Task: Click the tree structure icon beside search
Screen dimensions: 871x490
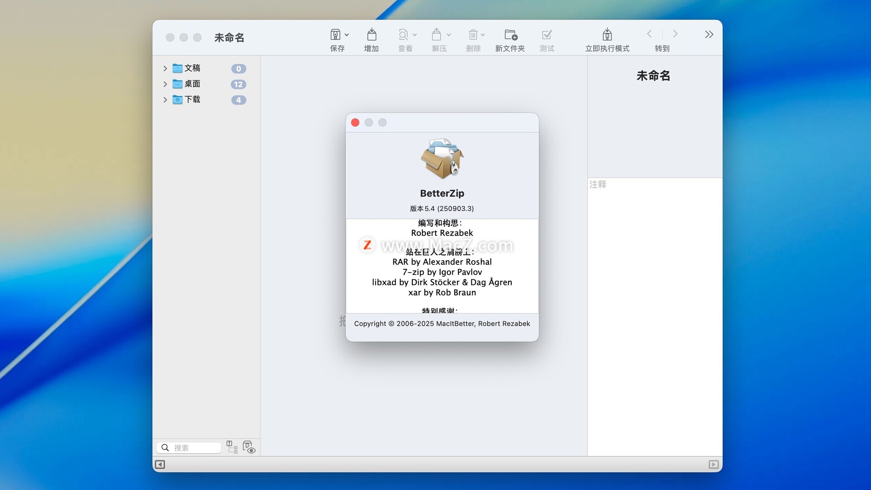Action: [x=232, y=447]
